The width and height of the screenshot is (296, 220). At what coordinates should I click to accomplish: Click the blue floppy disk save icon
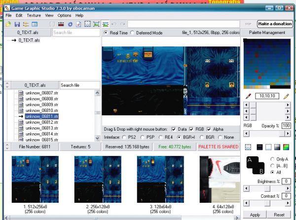tap(17, 24)
